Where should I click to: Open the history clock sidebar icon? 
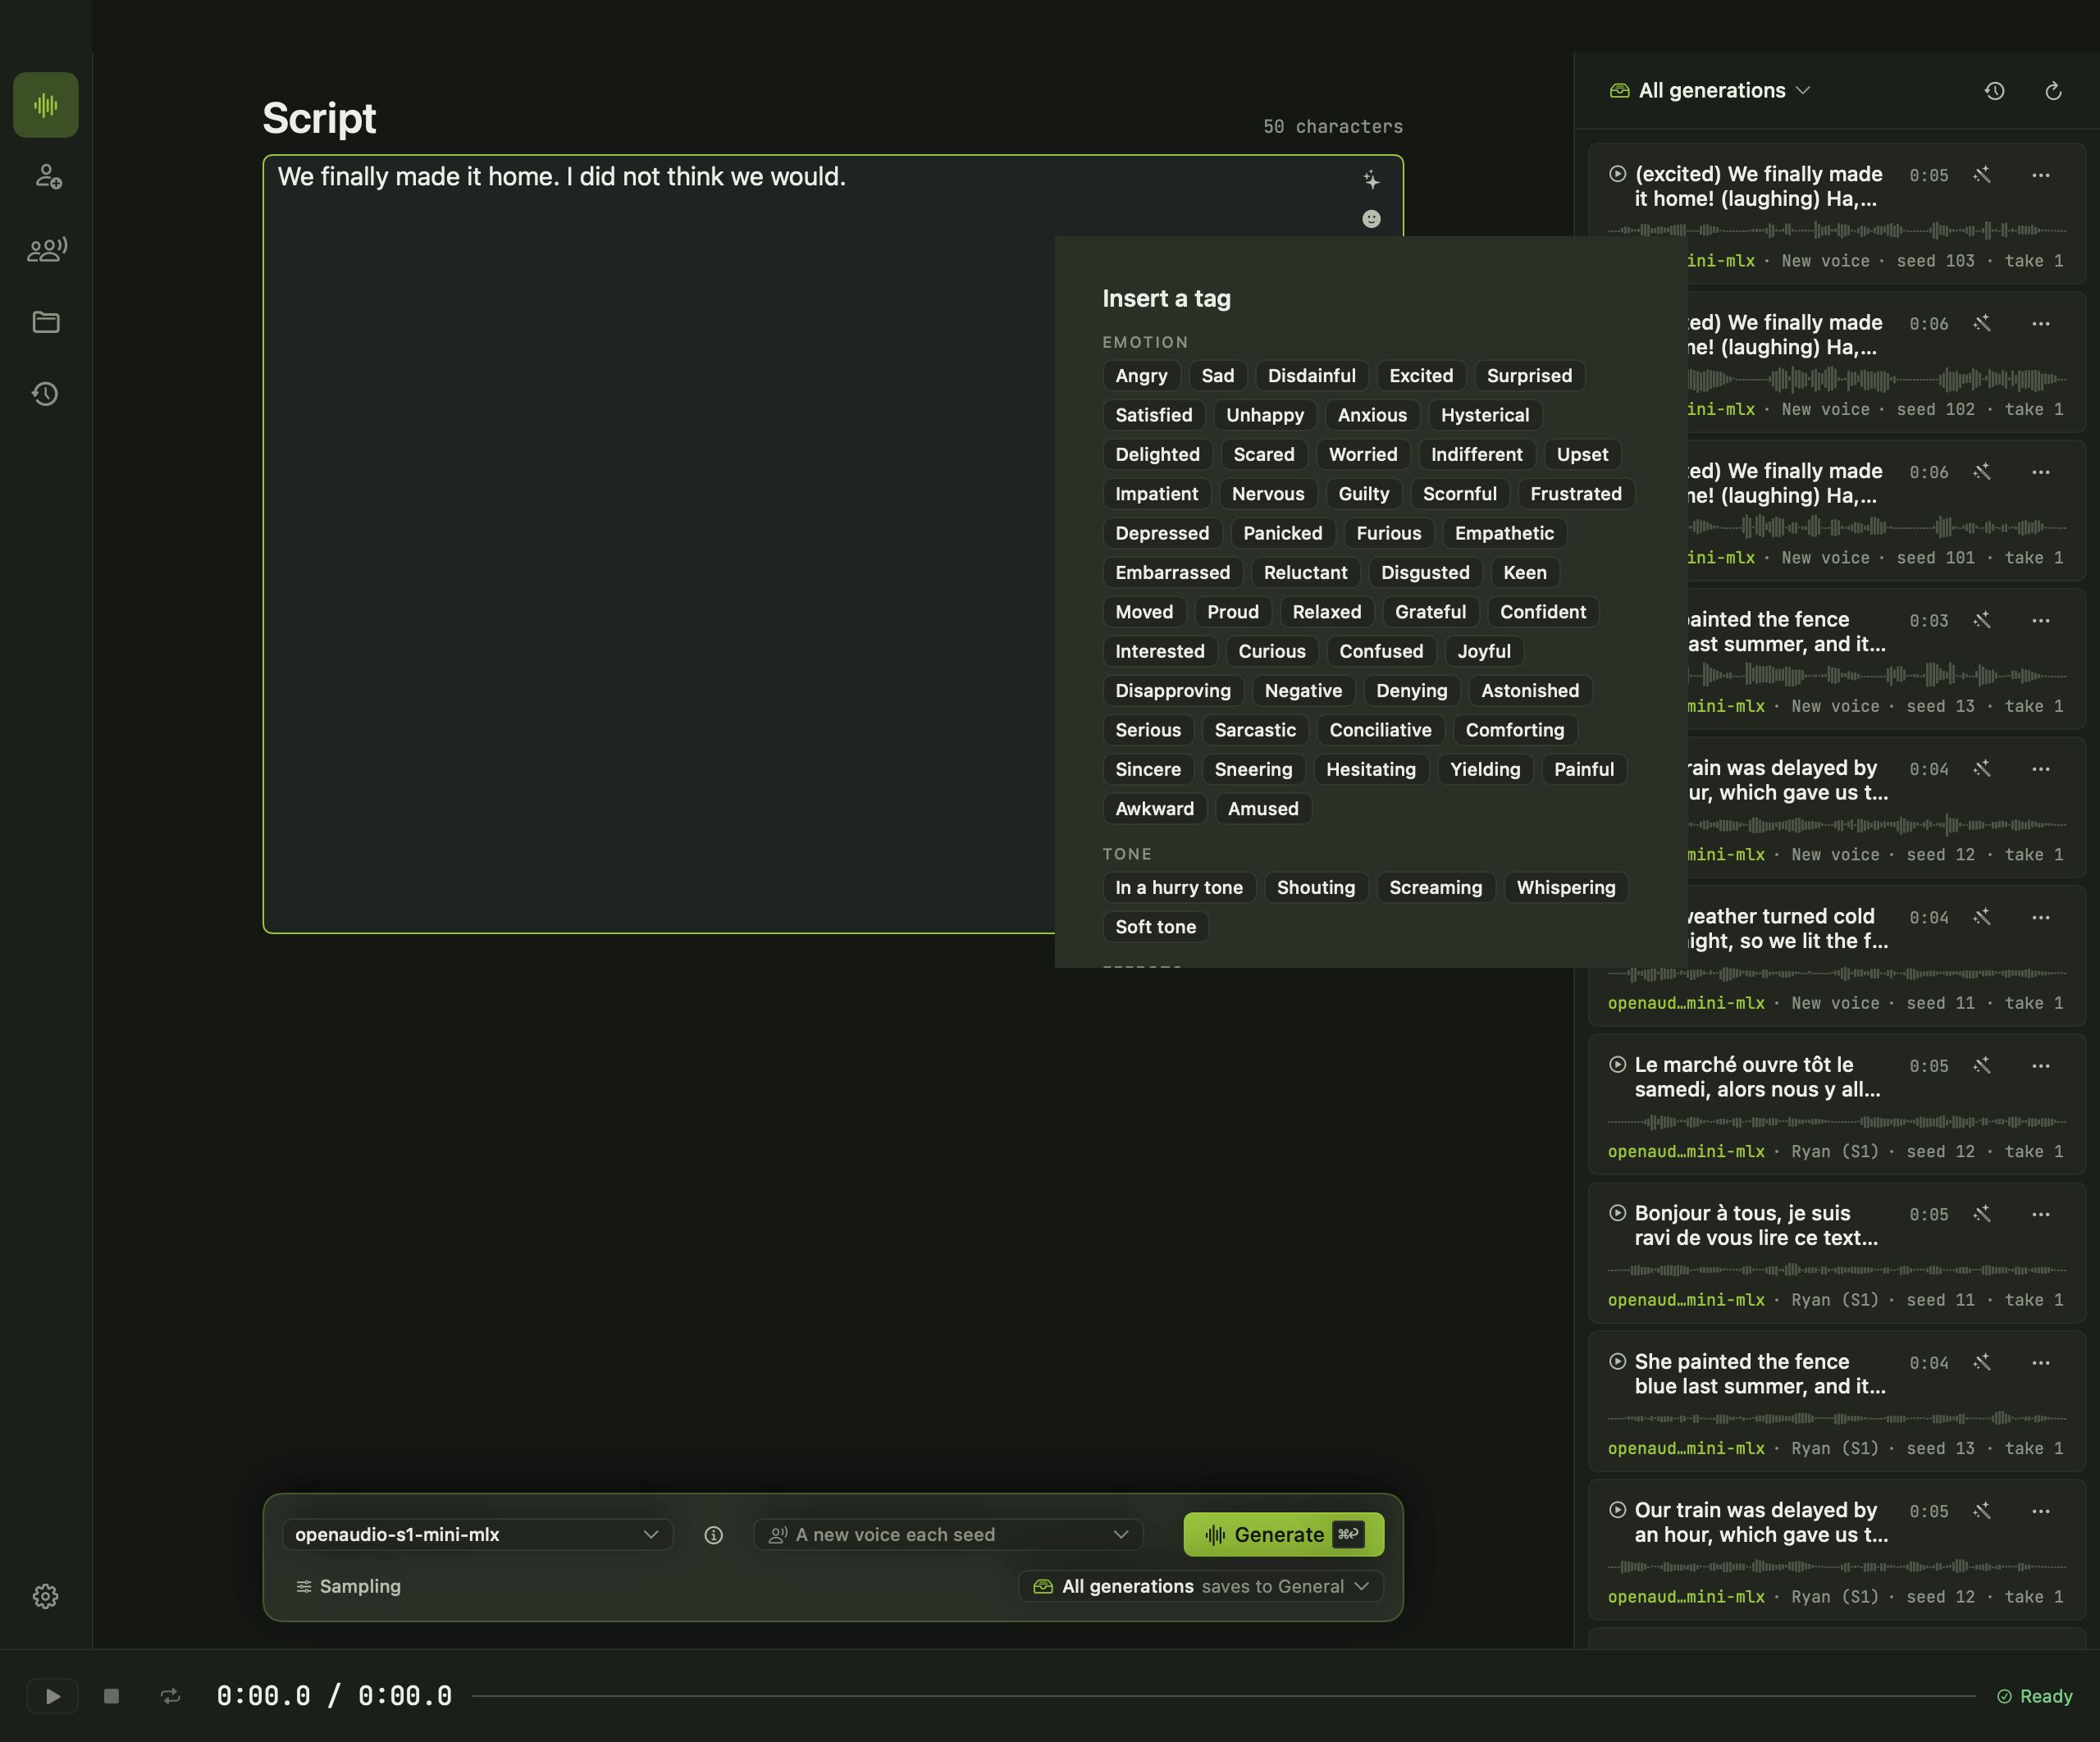click(x=46, y=394)
